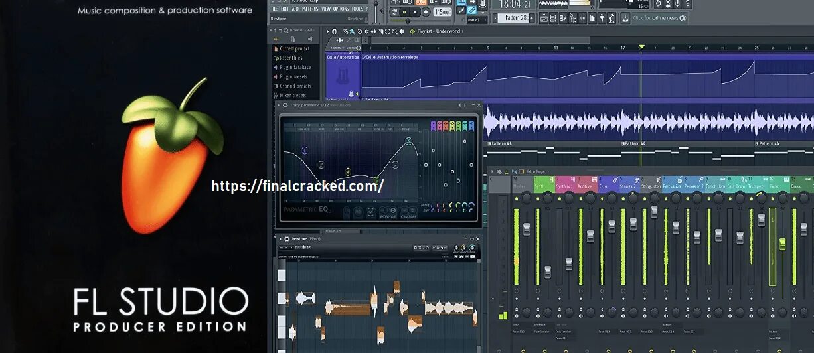814x353 pixels.
Task: Select the Cello Automation envelope clip
Action: [x=588, y=76]
